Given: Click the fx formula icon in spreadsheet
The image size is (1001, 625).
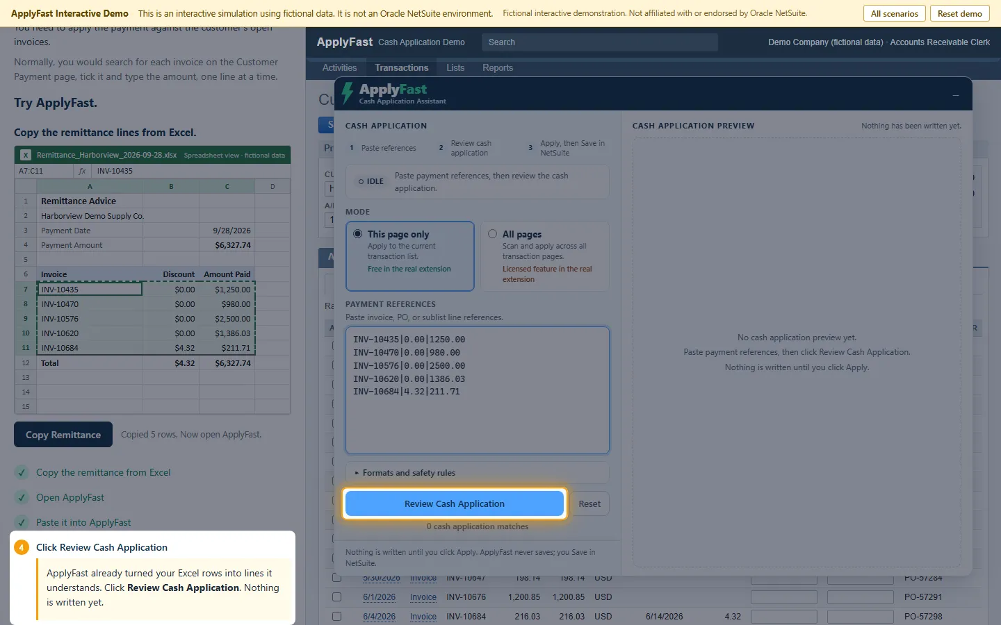Looking at the screenshot, I should pos(82,171).
